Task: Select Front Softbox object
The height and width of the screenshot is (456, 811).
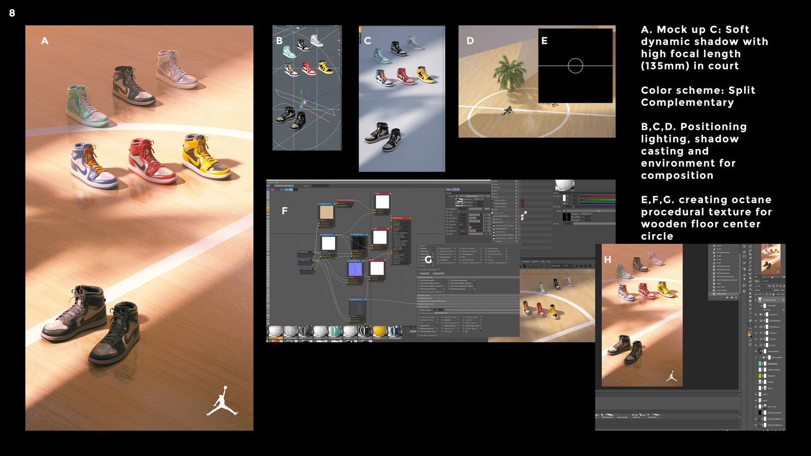Action: [x=501, y=229]
